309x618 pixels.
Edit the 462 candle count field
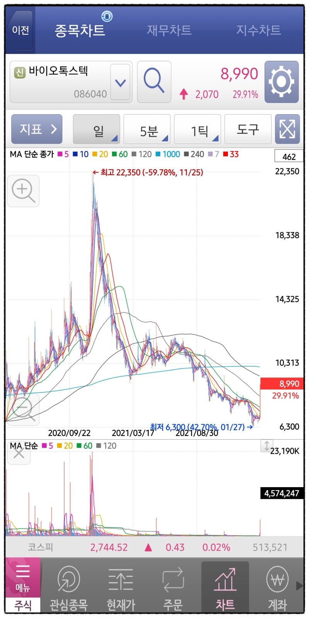coord(289,156)
